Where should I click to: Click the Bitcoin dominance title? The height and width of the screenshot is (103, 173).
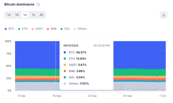pos(19,5)
